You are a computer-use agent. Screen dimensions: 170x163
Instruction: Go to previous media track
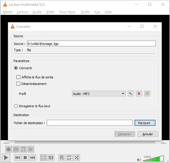[x=18, y=158]
